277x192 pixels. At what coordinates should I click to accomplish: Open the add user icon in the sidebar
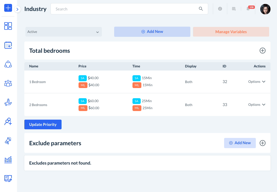pos(8,121)
